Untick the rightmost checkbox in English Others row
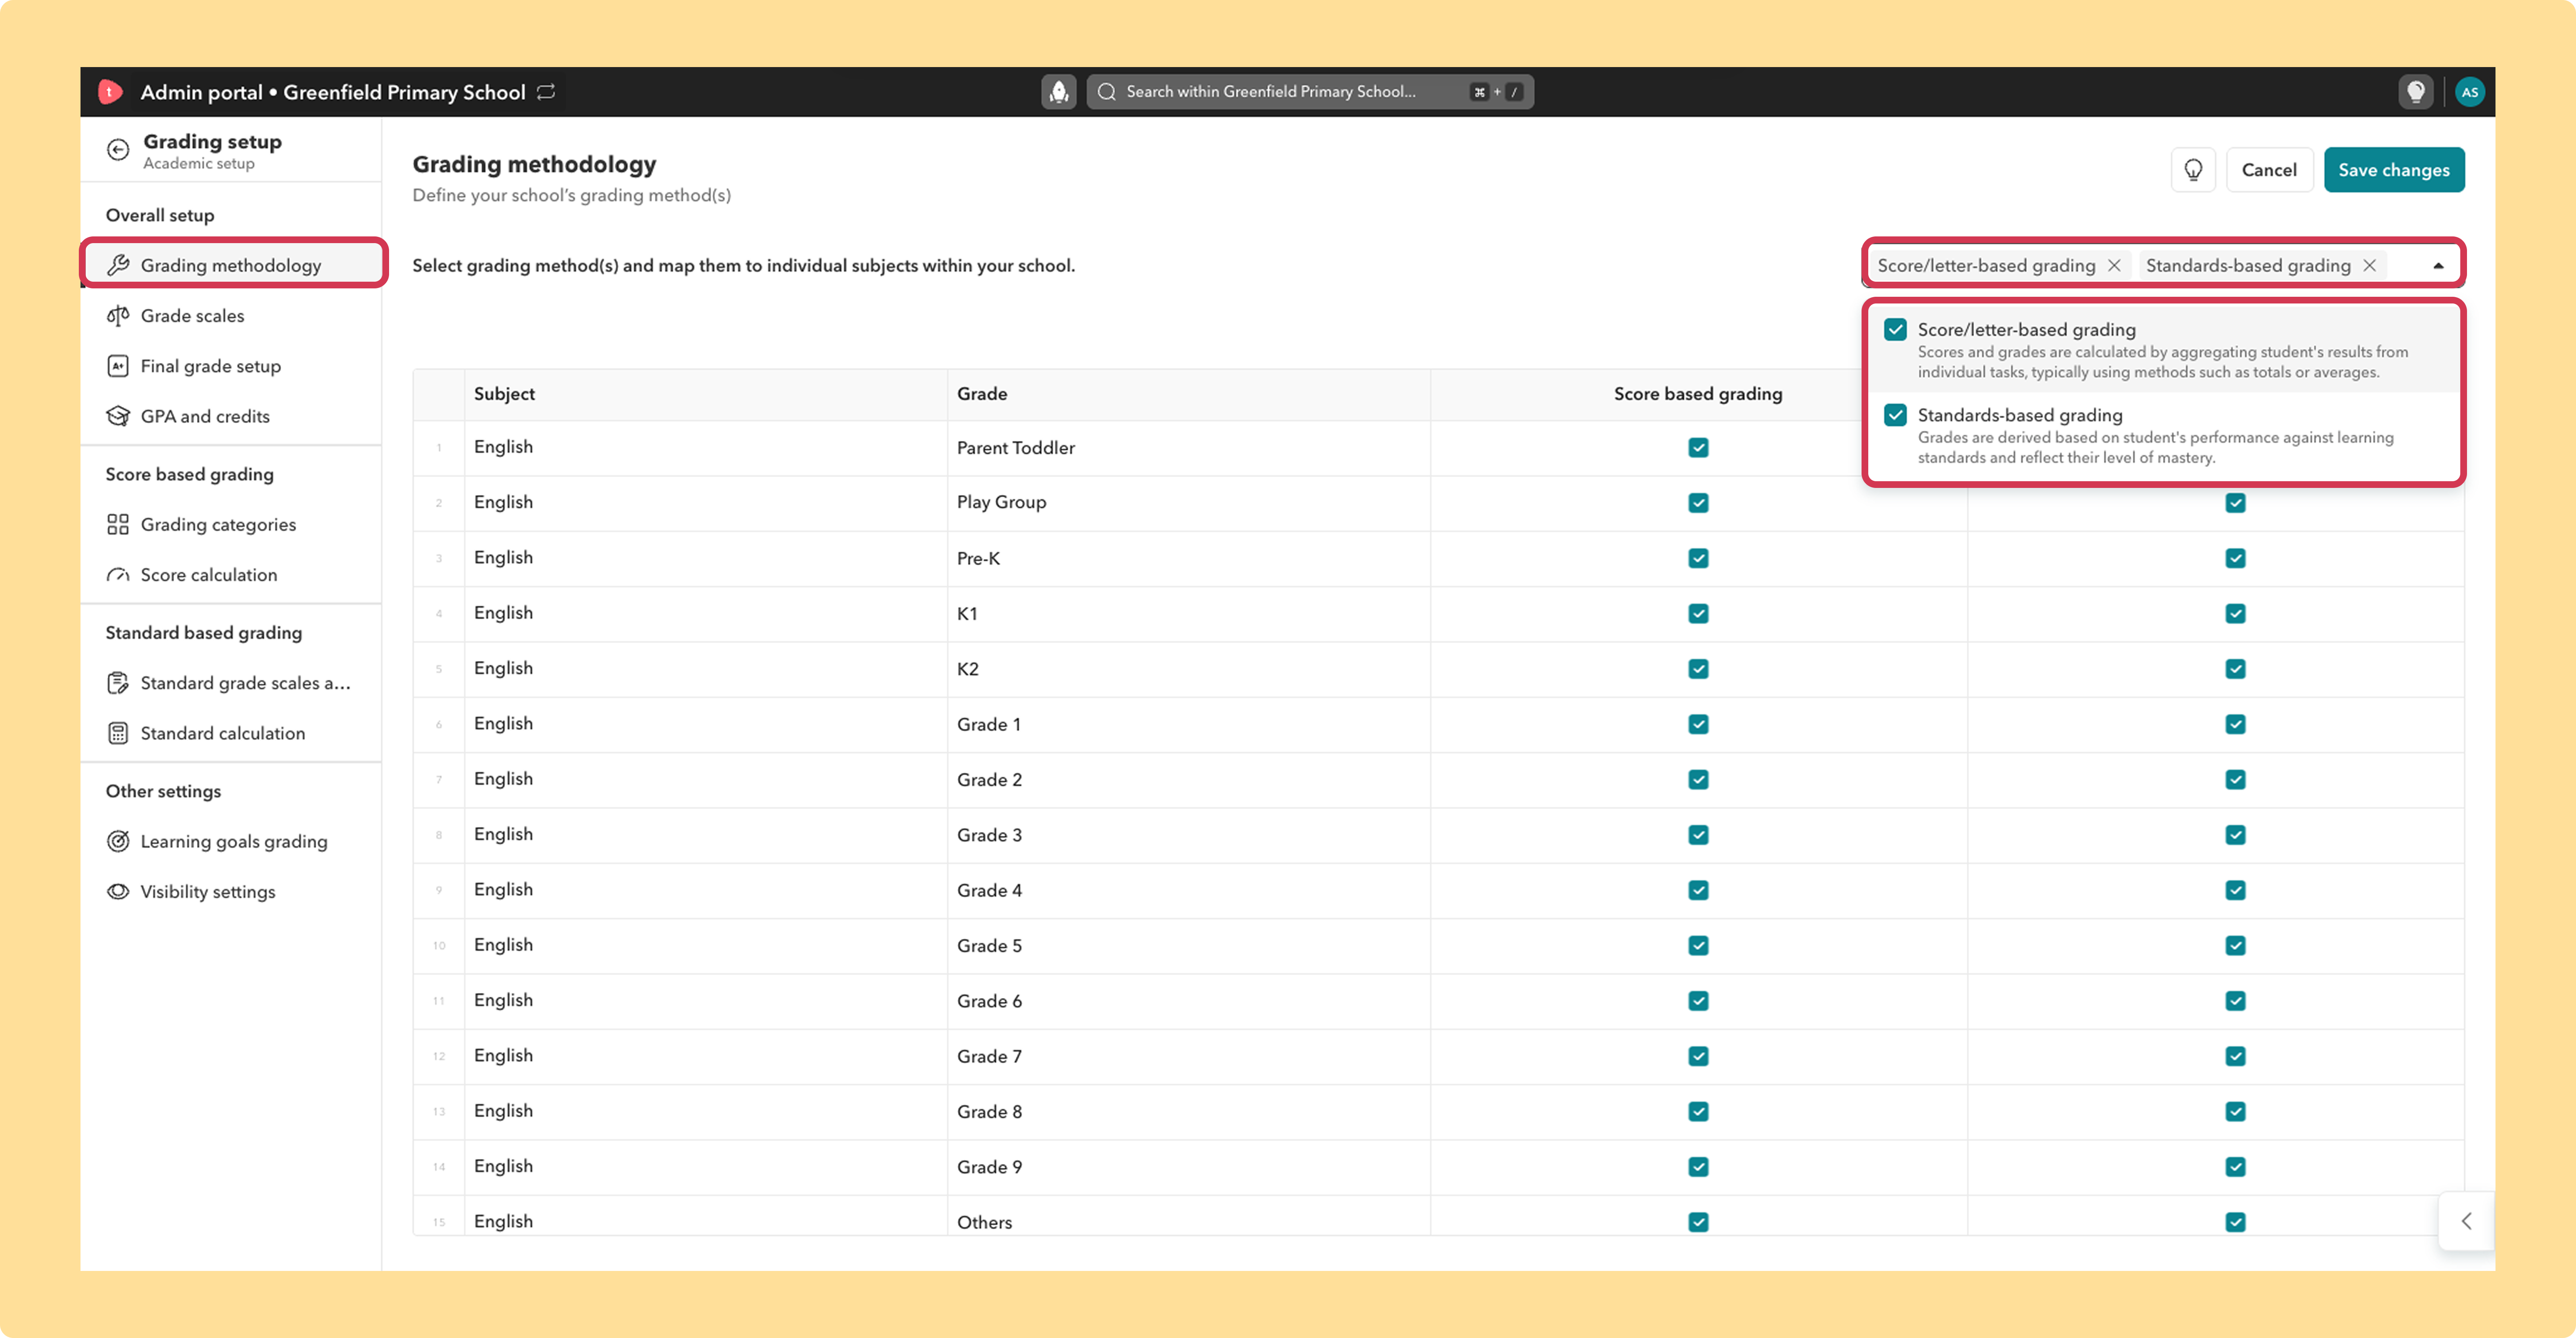This screenshot has height=1338, width=2576. point(2235,1222)
